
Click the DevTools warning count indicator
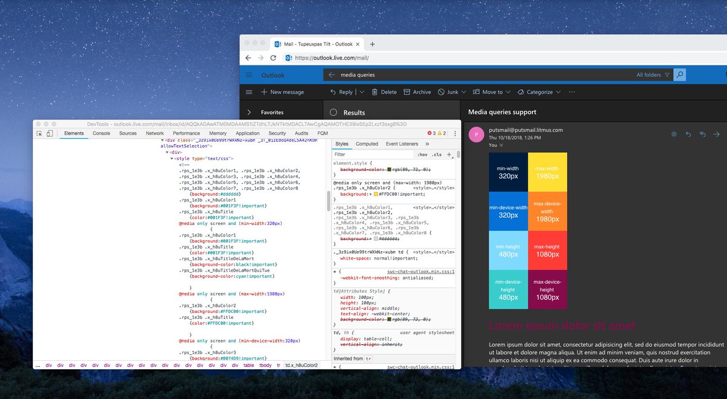(x=443, y=133)
